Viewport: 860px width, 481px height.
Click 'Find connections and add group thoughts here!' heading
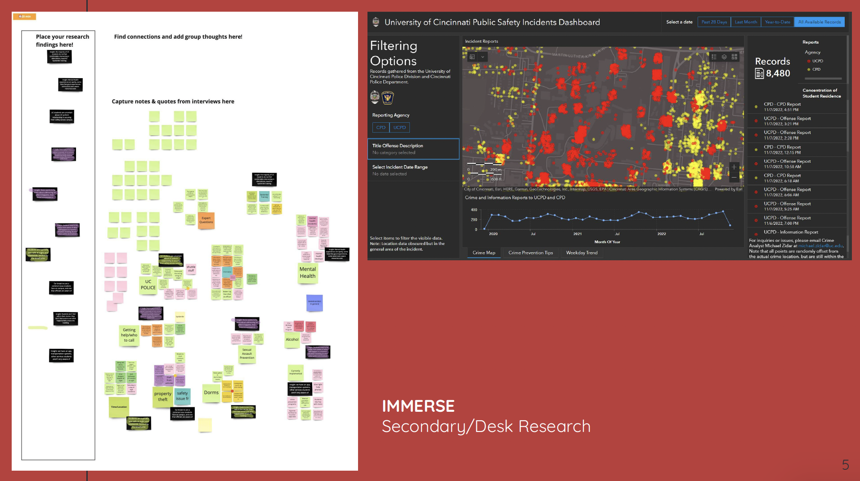(x=178, y=37)
